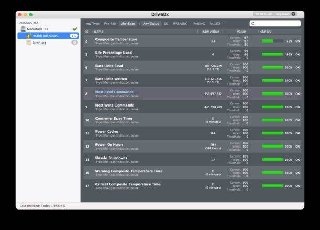Screen dimensions: 320x230
Task: Filter indicators by FAILED status
Action: [x=215, y=24]
